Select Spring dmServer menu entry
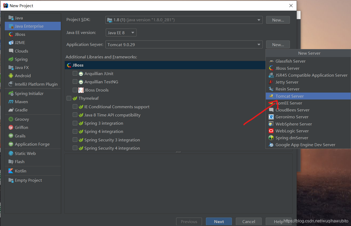351x226 pixels. pyautogui.click(x=308, y=138)
